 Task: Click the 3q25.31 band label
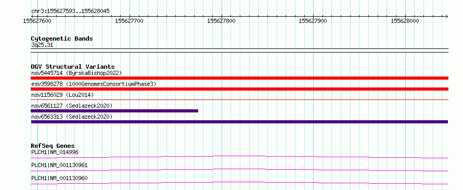pos(42,45)
